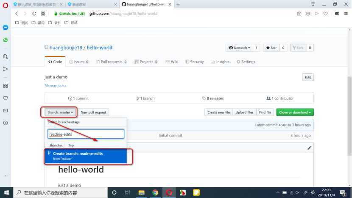Reload the current page
The width and height of the screenshot is (352, 198).
click(x=34, y=14)
